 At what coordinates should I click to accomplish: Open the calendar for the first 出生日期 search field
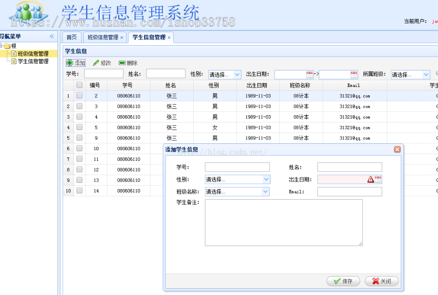(310, 74)
